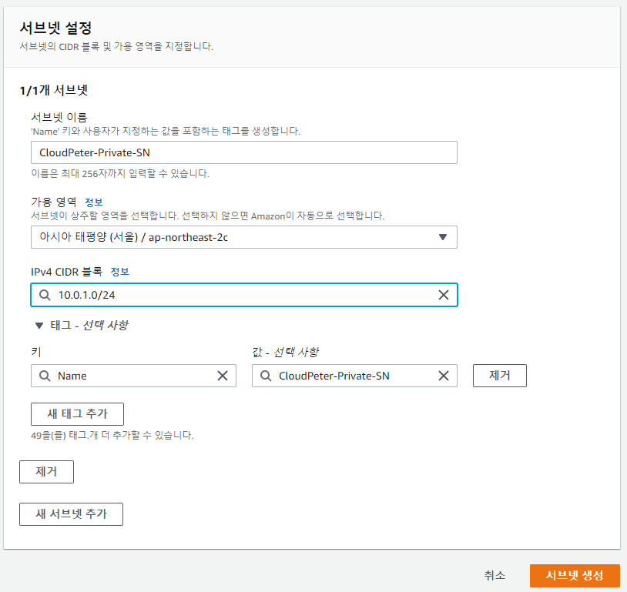This screenshot has height=592, width=627.
Task: Click search icon in tag value field
Action: coord(266,376)
